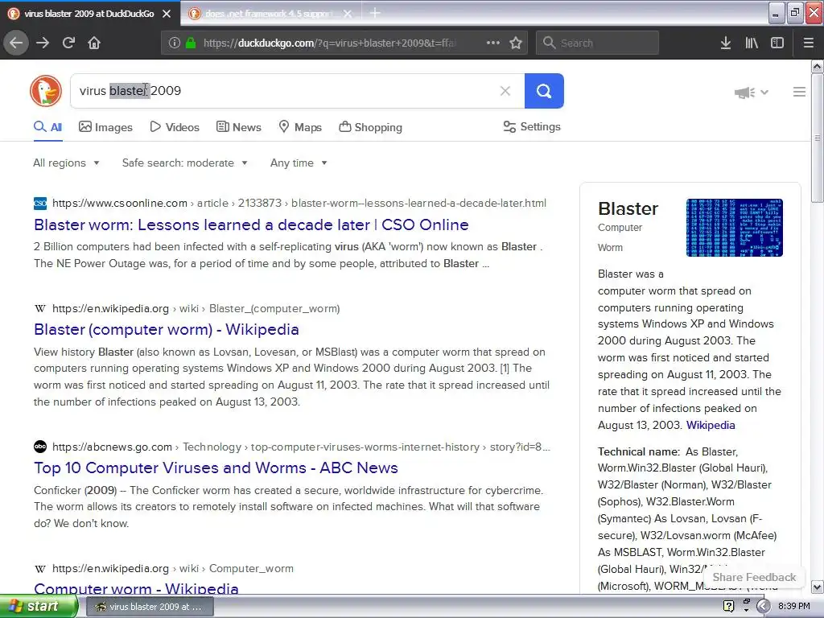Click the ABC News favicon

pos(40,447)
